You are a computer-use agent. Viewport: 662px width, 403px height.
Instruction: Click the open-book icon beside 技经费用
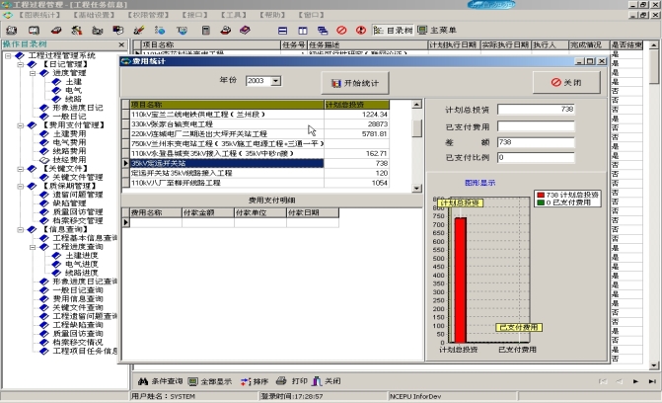click(x=44, y=160)
